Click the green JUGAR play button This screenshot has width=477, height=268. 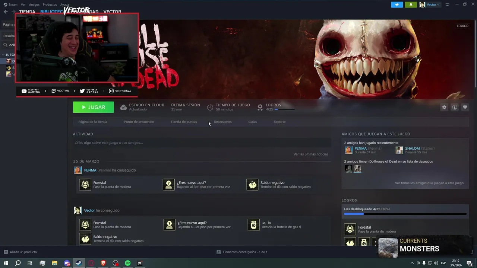pos(93,107)
